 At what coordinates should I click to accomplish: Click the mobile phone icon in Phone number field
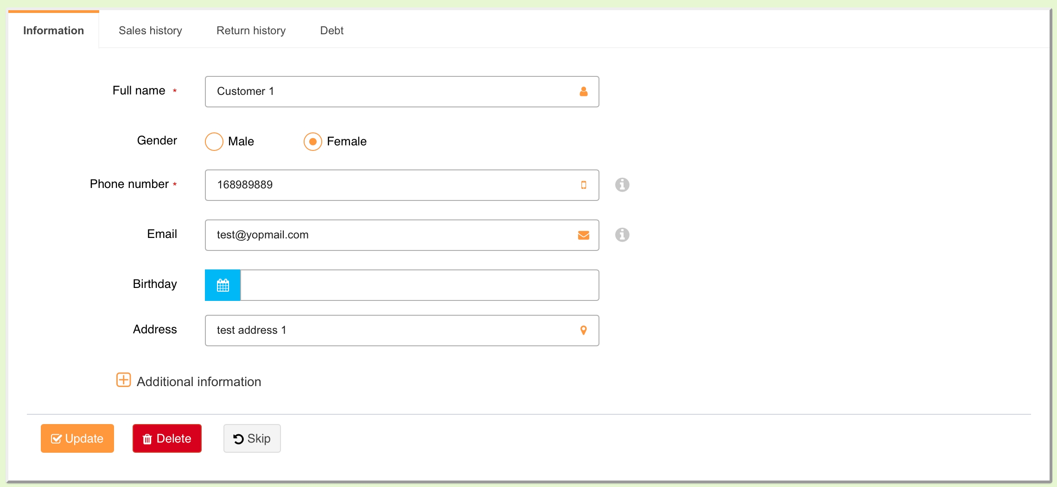(x=583, y=185)
